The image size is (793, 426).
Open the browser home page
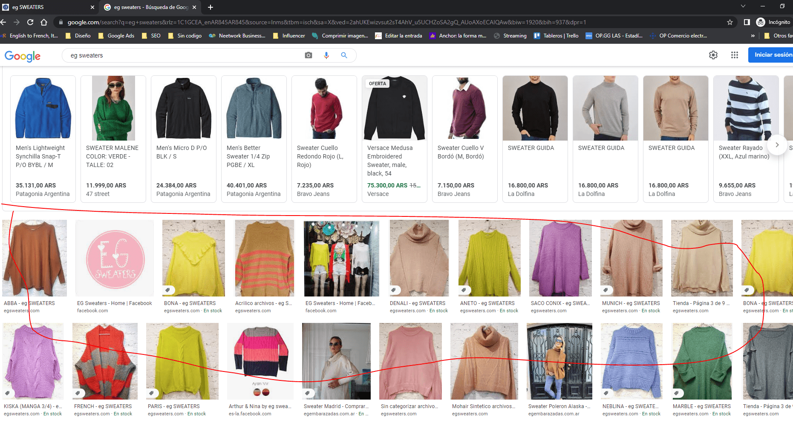coord(44,22)
